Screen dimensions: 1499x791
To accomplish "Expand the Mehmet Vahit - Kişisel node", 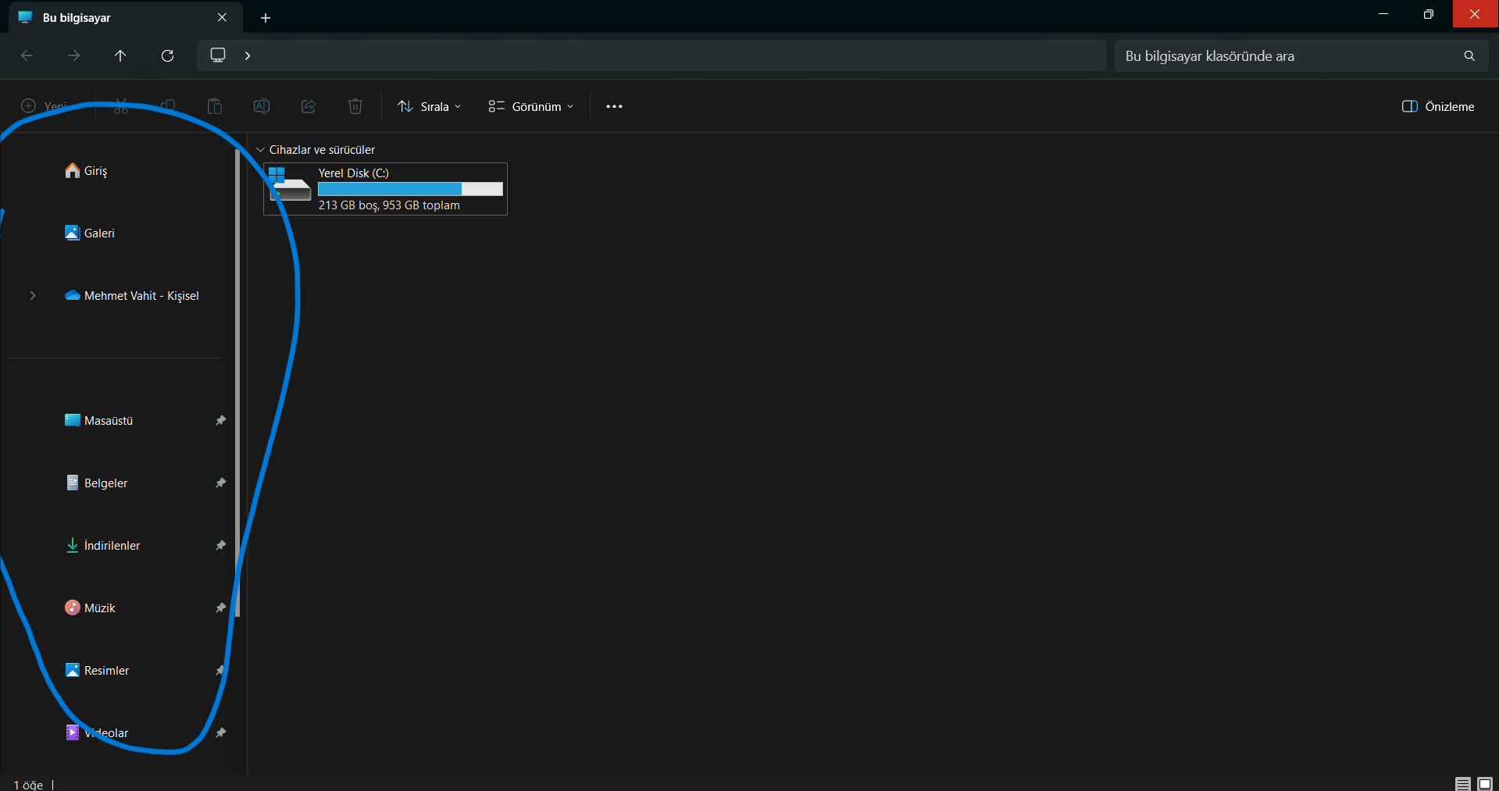I will [33, 295].
